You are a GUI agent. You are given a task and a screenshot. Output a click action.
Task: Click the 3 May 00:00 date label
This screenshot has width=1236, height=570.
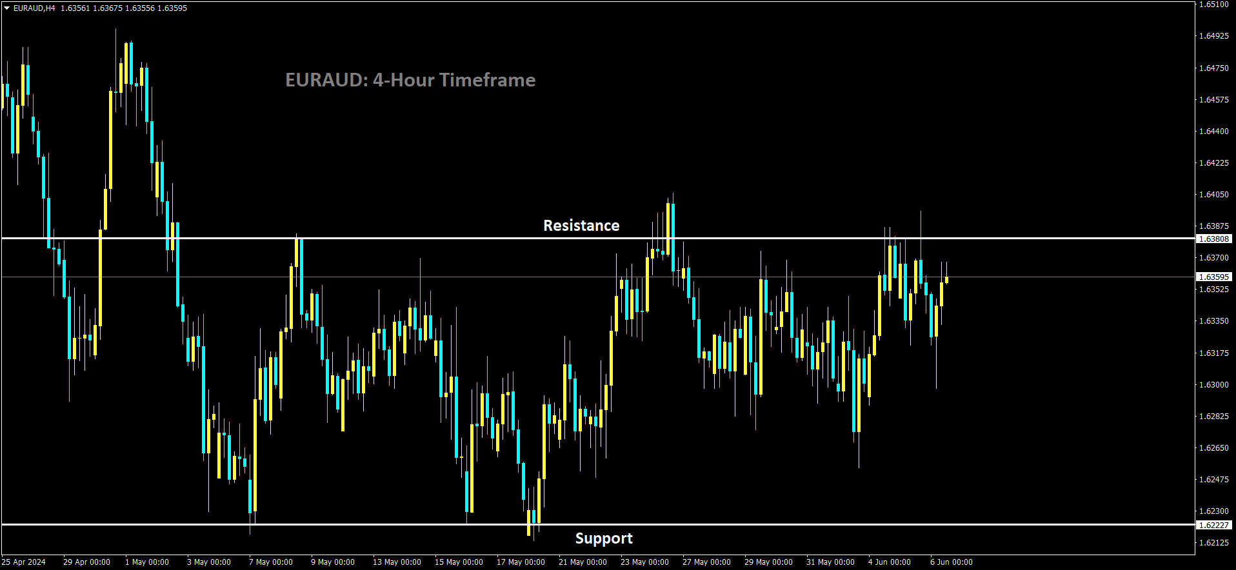[209, 562]
